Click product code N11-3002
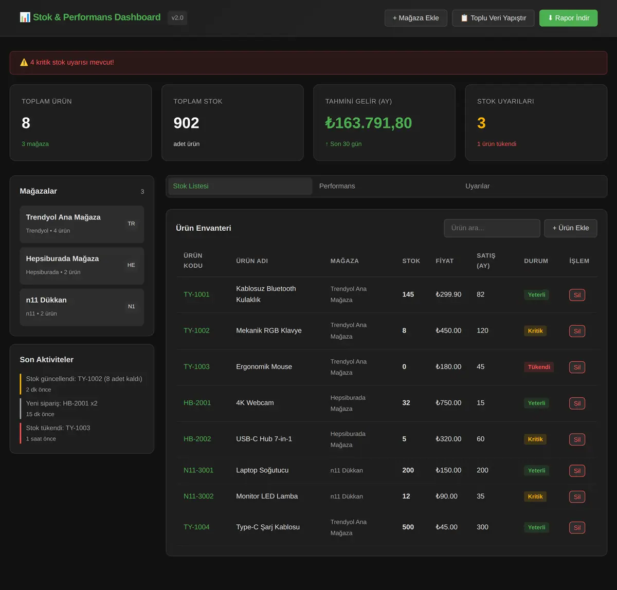The height and width of the screenshot is (590, 617). [198, 496]
